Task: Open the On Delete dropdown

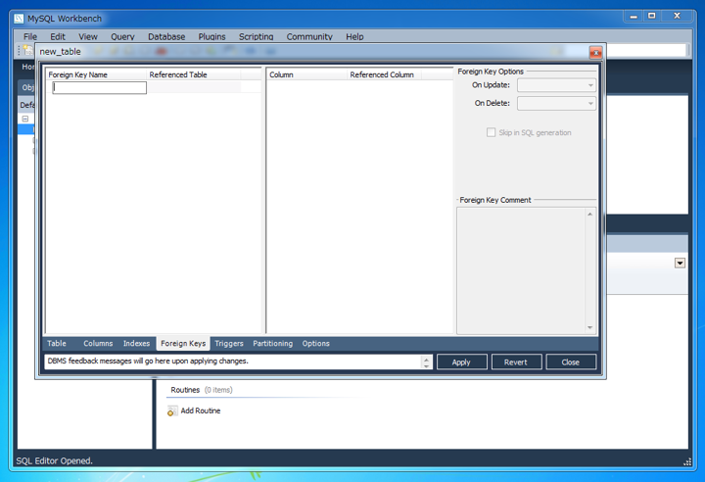Action: tap(556, 104)
